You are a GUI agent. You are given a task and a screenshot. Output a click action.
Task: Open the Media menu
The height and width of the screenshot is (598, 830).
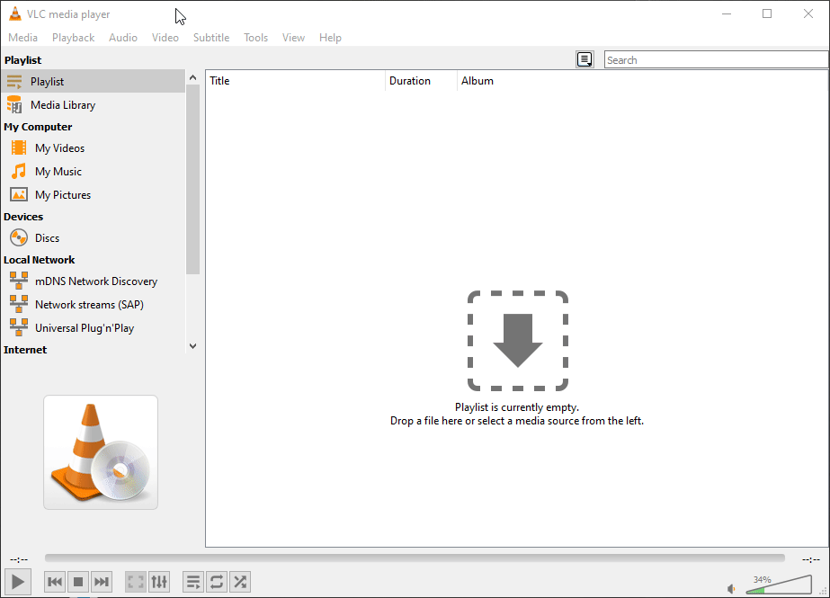pos(22,37)
